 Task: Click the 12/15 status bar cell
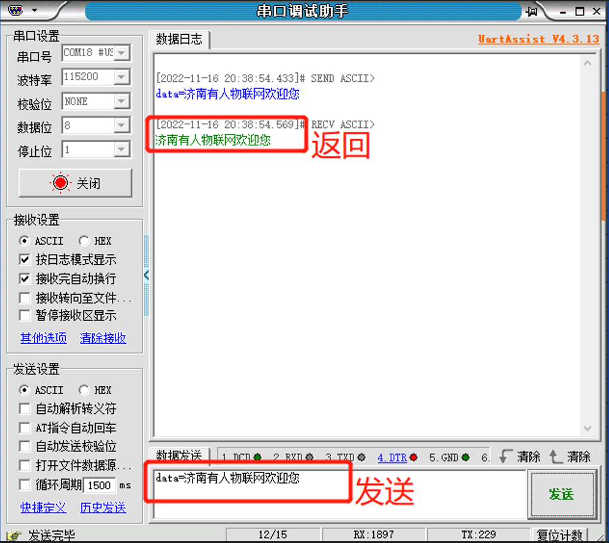(273, 535)
